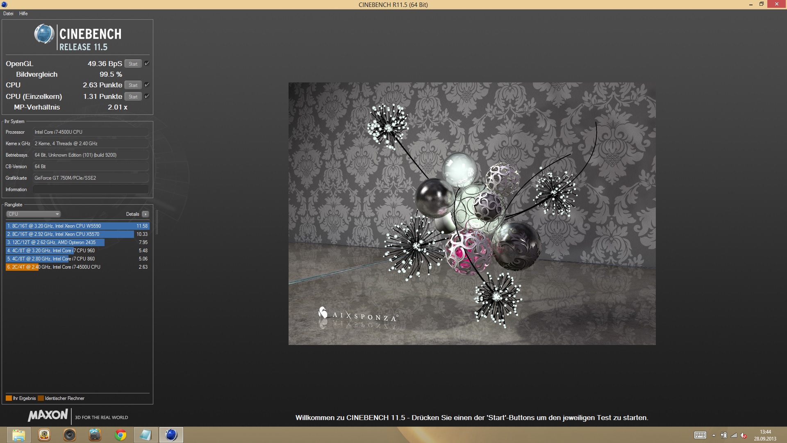Viewport: 787px width, 443px height.
Task: Click the OpenGL score 49.36 BpS
Action: (x=105, y=64)
